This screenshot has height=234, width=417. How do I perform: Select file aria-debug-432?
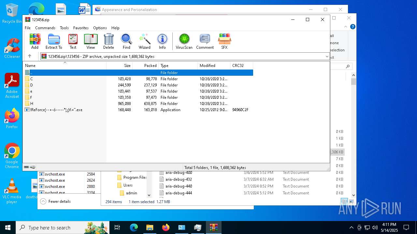click(179, 179)
